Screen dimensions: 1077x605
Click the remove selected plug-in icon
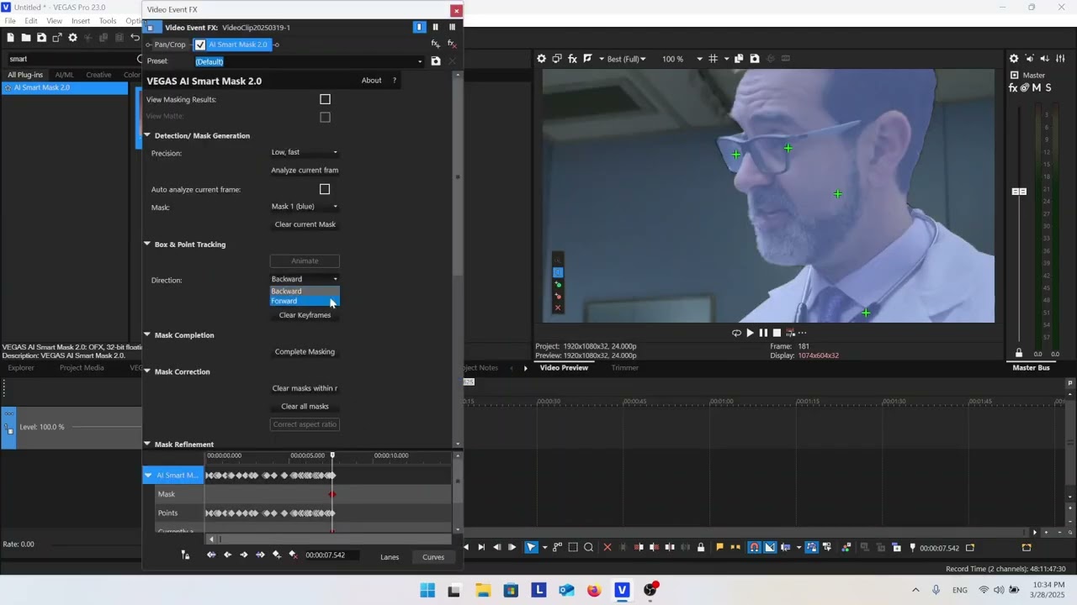[452, 44]
